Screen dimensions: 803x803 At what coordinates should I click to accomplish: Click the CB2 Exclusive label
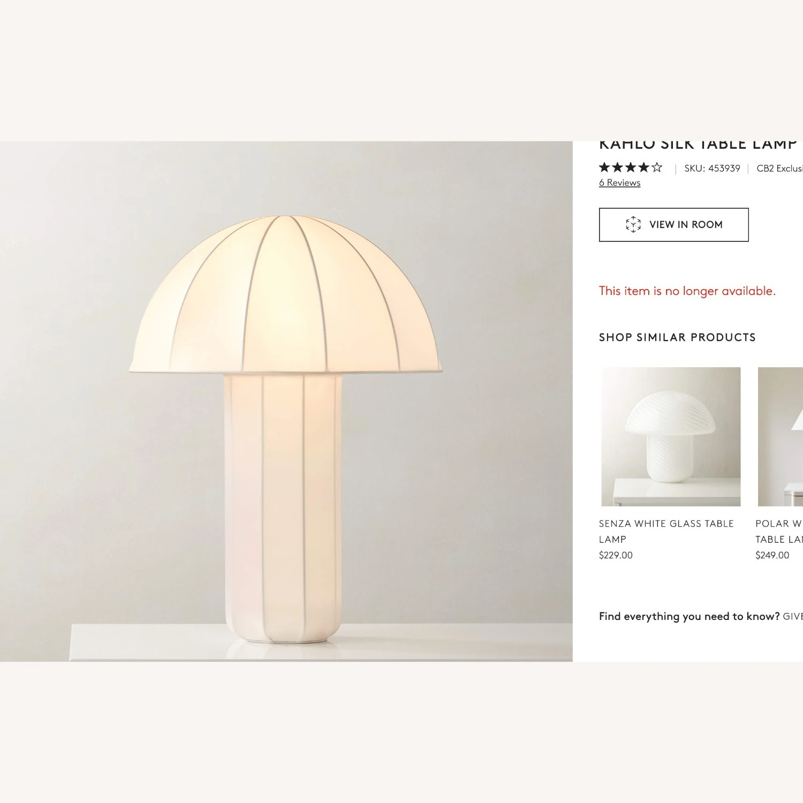[x=779, y=168]
